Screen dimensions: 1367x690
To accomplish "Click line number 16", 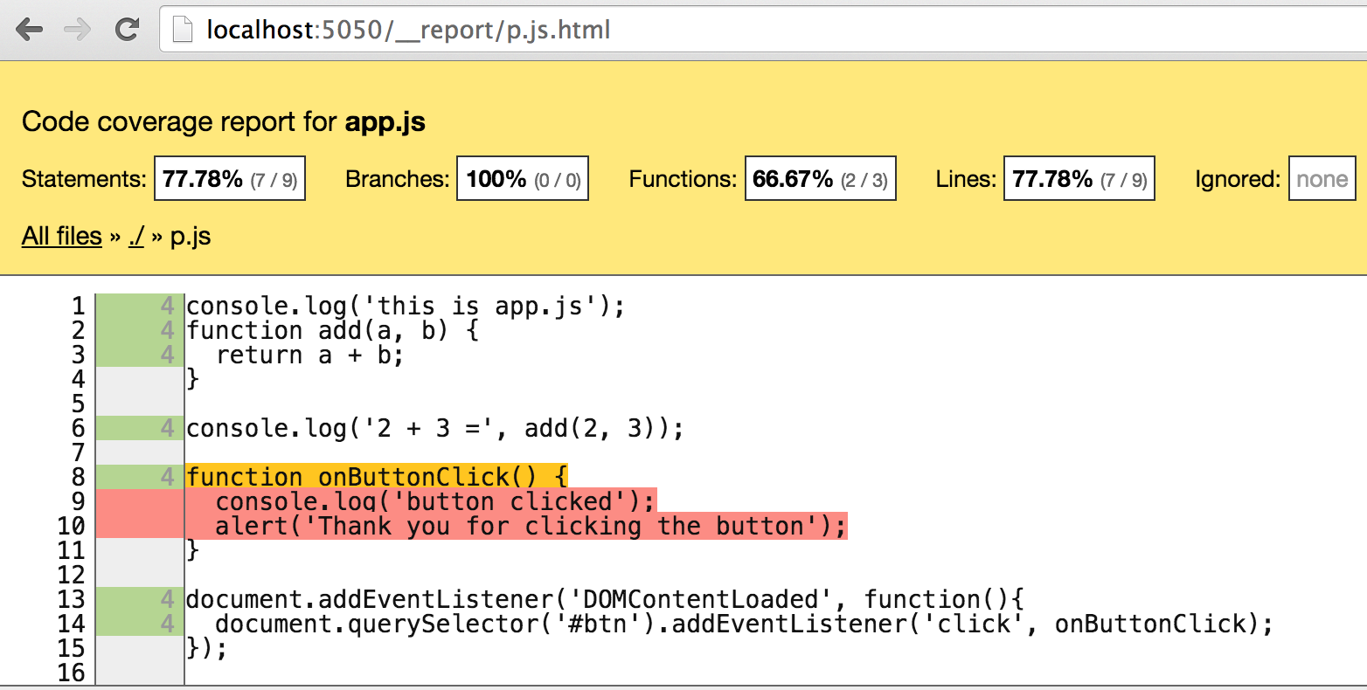I will [71, 673].
